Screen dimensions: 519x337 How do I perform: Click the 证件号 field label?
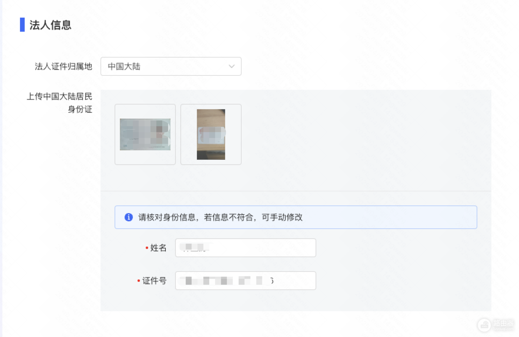[154, 281]
